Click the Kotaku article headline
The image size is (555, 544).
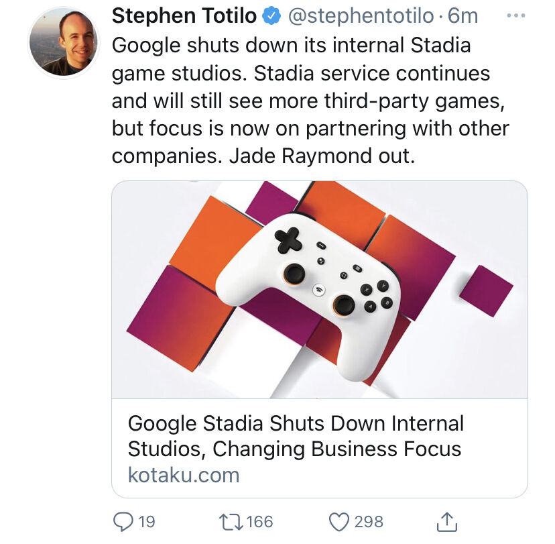click(295, 435)
